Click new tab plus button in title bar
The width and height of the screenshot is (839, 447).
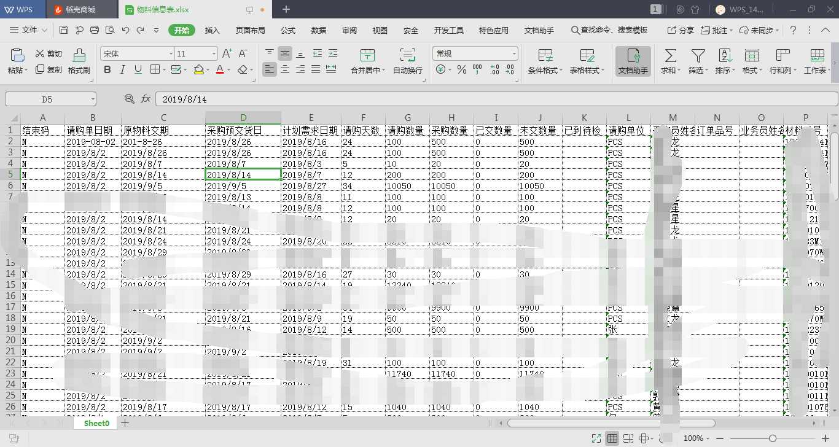pyautogui.click(x=286, y=9)
